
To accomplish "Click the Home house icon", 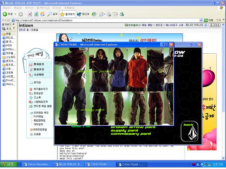I will pos(42,14).
